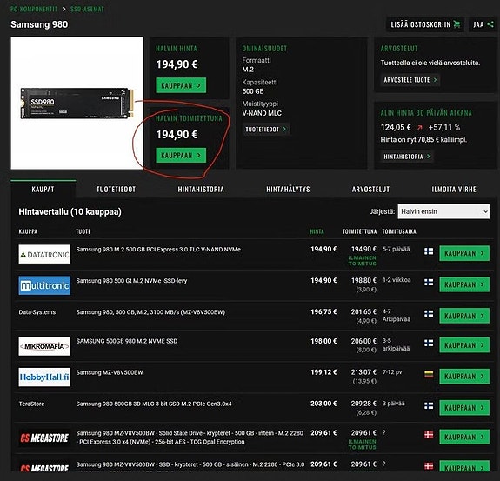500x481 pixels.
Task: Open the Datatronic store logo
Action: tap(44, 254)
